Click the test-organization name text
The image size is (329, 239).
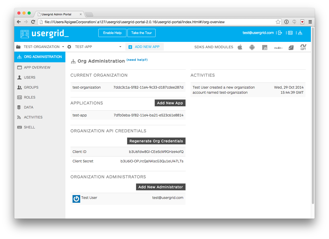pyautogui.click(x=87, y=87)
